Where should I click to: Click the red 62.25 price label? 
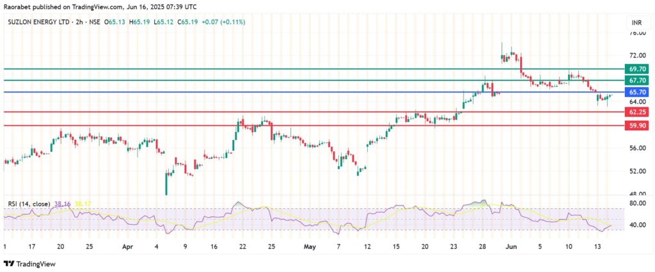click(637, 112)
